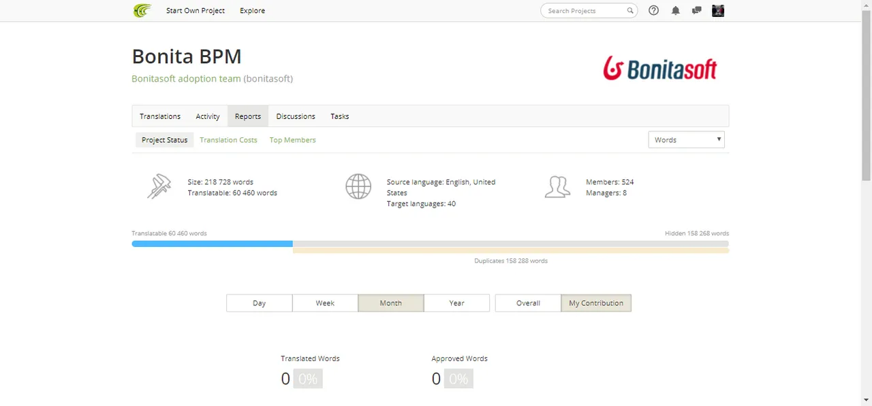
Task: Click 'Members: 524' text
Action: tap(610, 182)
